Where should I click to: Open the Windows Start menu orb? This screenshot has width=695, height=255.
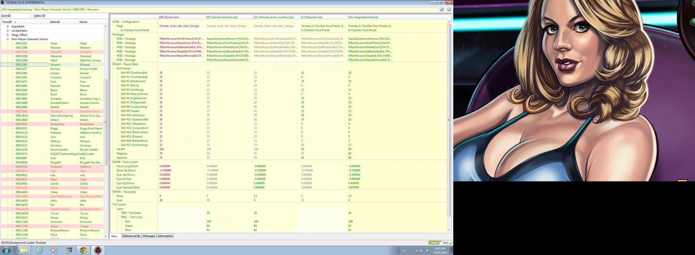click(6, 250)
